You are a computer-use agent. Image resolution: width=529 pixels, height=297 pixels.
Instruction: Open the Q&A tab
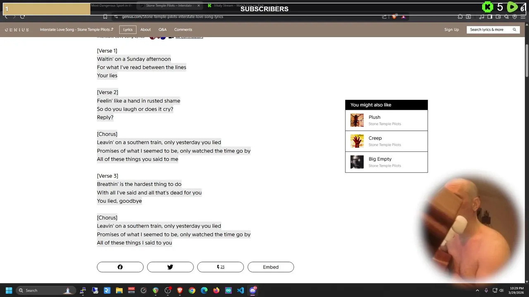162,30
